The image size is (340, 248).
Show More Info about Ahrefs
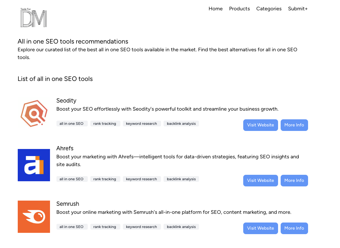pos(294,181)
